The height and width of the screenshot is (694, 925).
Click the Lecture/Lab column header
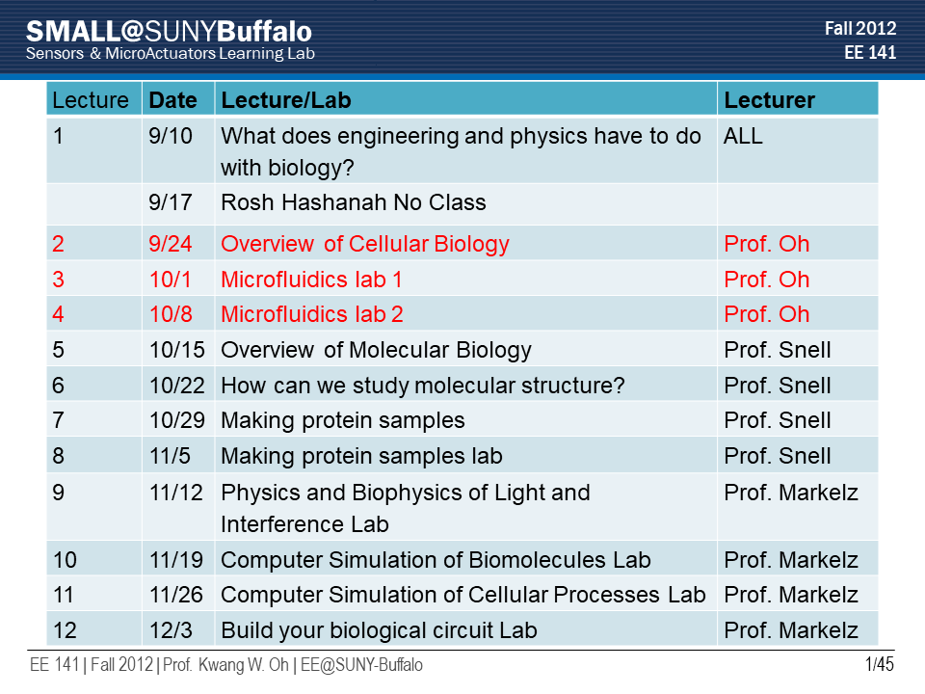pos(466,99)
